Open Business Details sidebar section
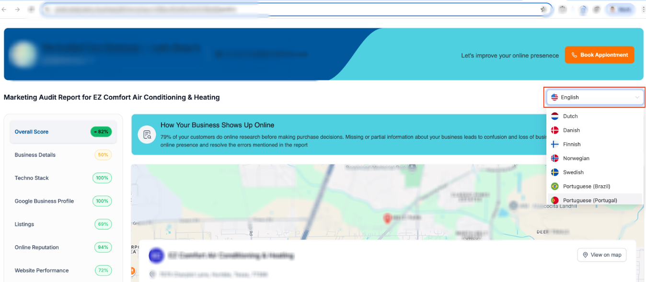 tap(63, 155)
